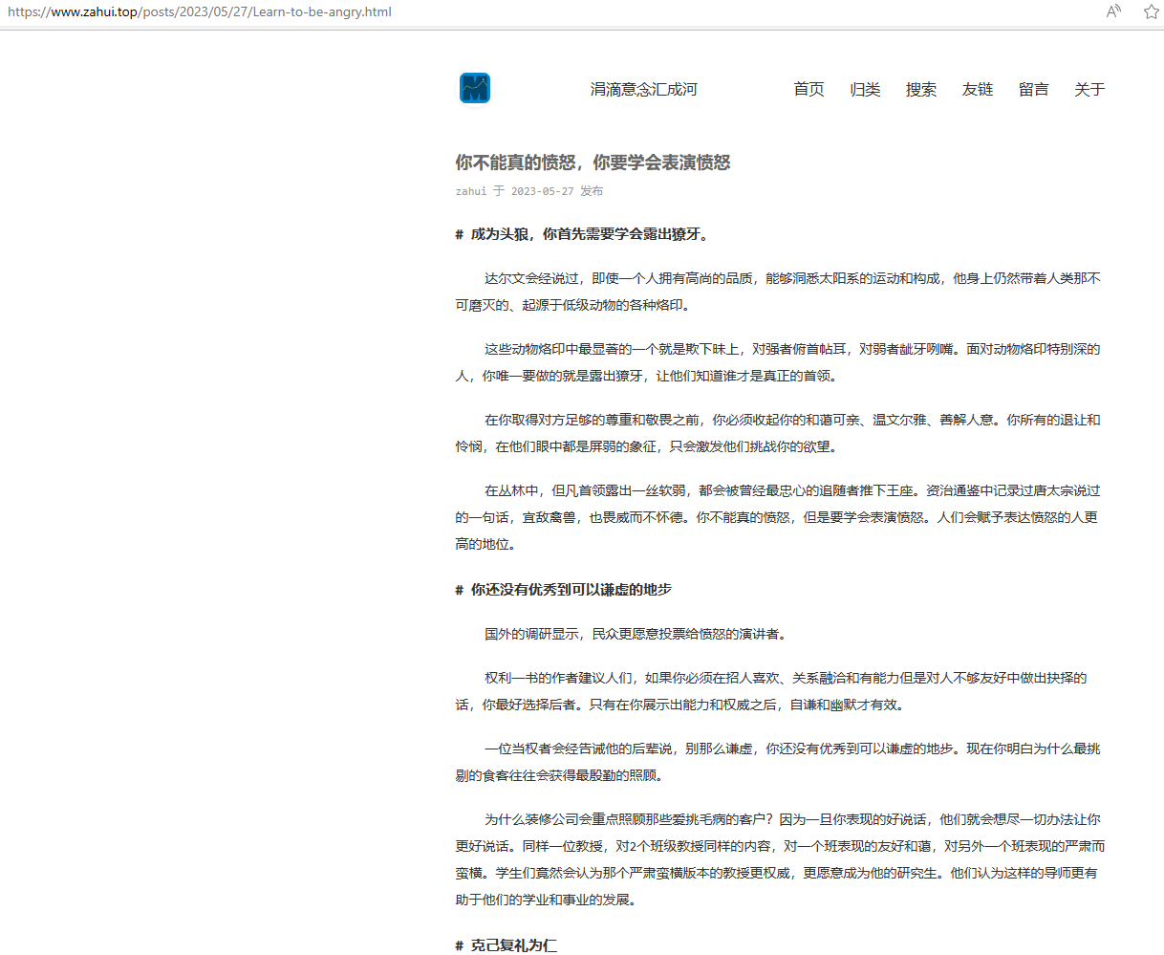Viewport: 1164px width, 955px height.
Task: Click the bookmark star in the address bar
Action: (1151, 11)
